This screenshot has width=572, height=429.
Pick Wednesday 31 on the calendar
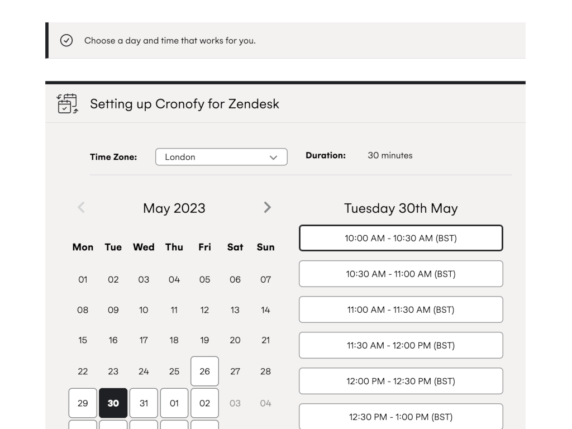coord(144,403)
